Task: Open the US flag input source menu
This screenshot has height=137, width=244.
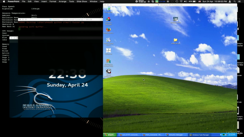Action: [200, 2]
